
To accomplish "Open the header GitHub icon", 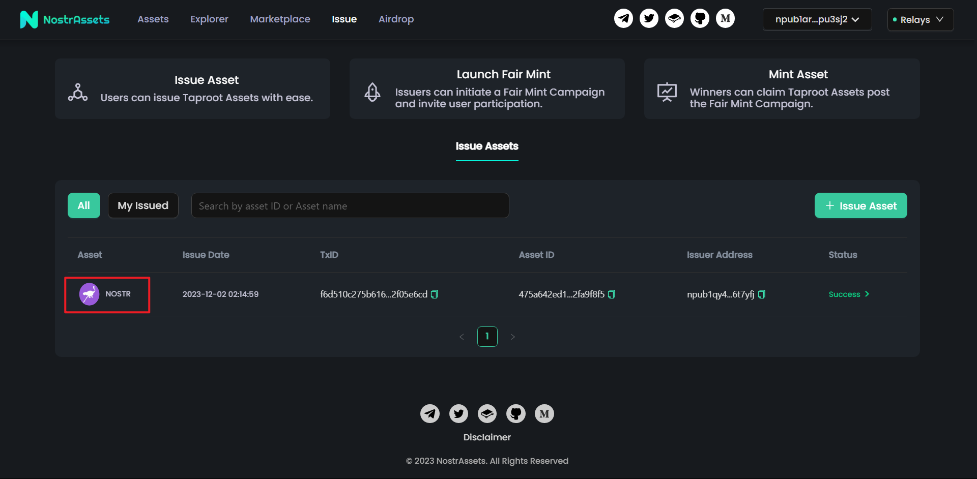I will [x=700, y=19].
